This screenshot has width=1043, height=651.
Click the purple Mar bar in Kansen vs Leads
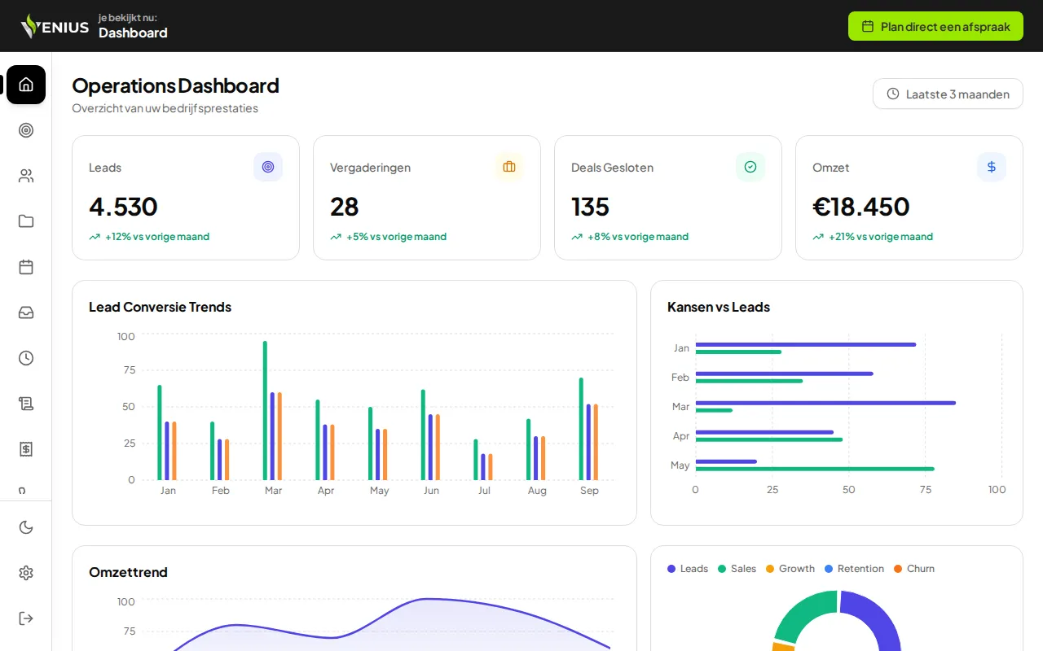825,403
